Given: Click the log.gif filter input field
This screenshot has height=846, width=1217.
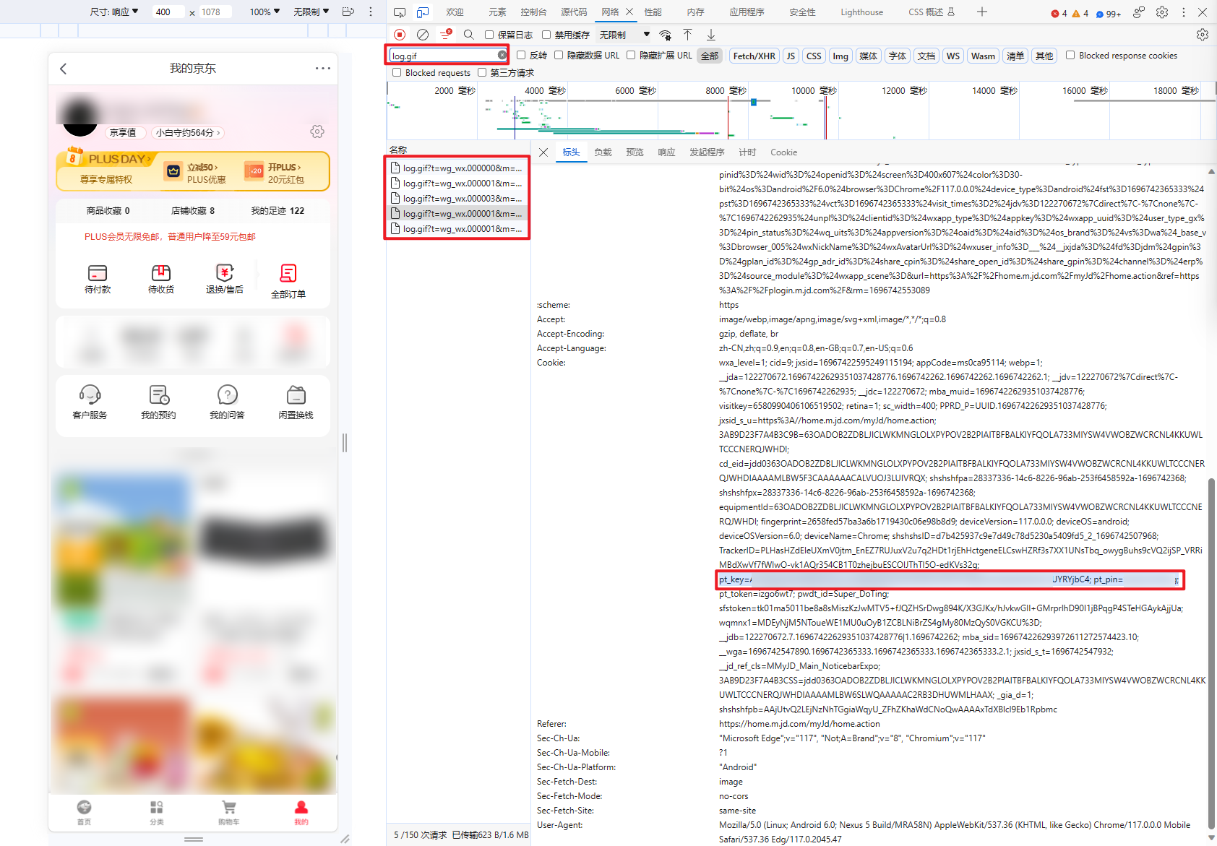Looking at the screenshot, I should click(443, 56).
